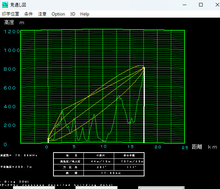The width and height of the screenshot is (220, 189).
Task: Open the 3D menu
Action: pyautogui.click(x=73, y=14)
